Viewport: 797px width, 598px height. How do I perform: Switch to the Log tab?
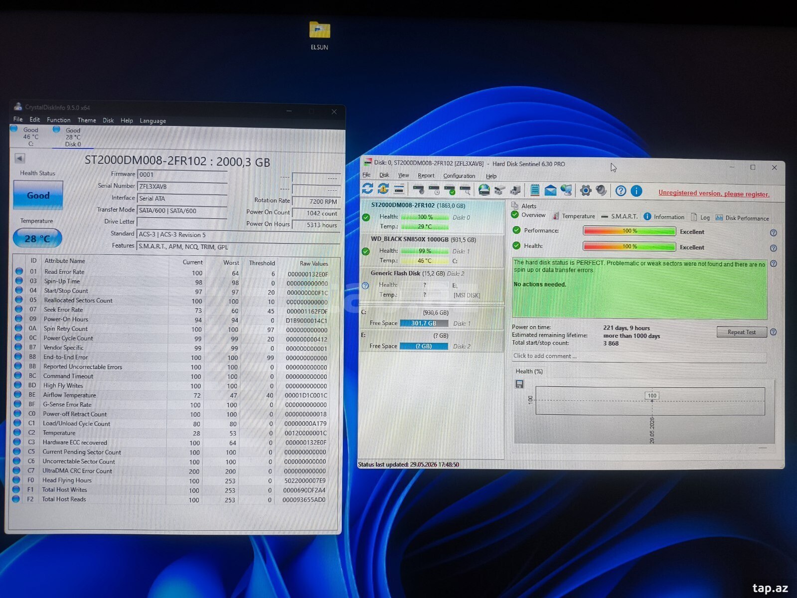[700, 217]
